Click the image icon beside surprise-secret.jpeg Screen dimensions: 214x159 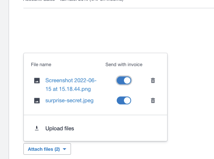[37, 101]
